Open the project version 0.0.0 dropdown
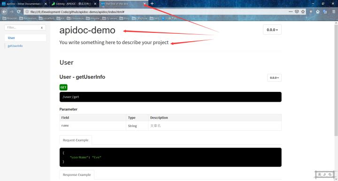The image size is (338, 181). (x=272, y=30)
